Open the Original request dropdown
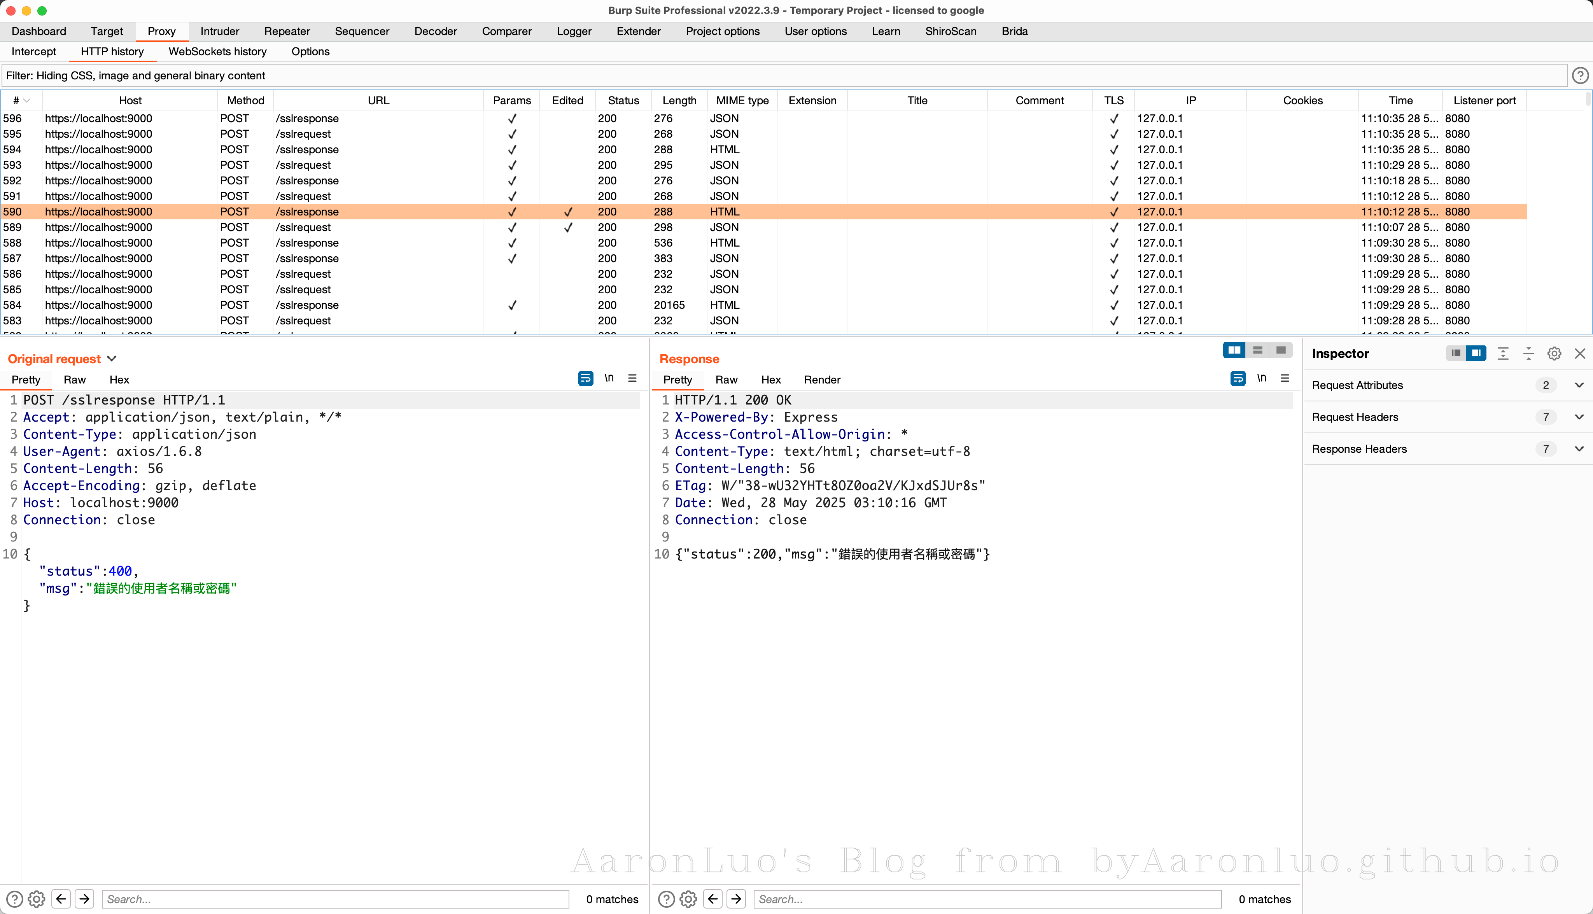The height and width of the screenshot is (914, 1593). 112,359
